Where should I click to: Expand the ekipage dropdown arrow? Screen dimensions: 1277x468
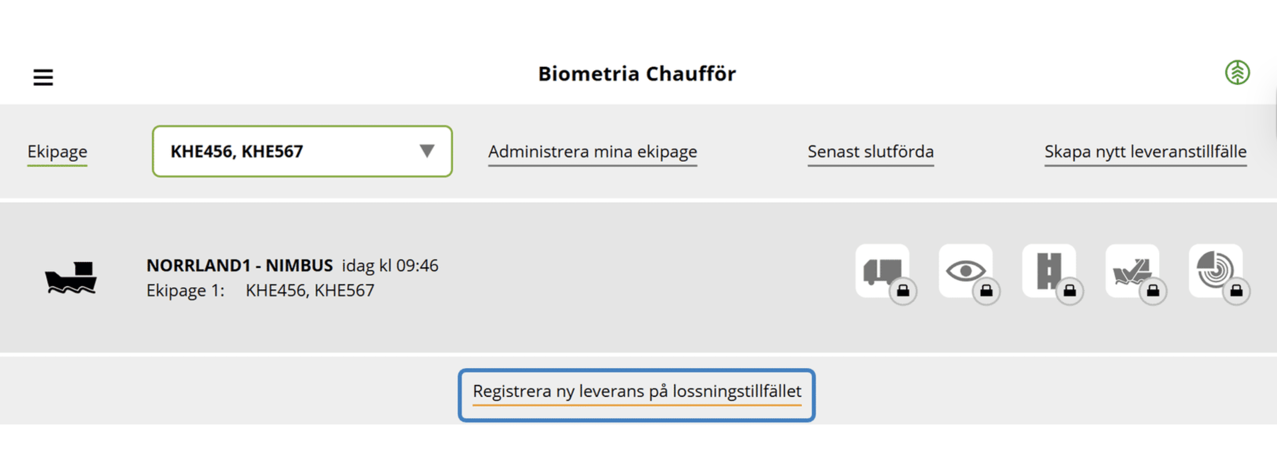pyautogui.click(x=427, y=151)
